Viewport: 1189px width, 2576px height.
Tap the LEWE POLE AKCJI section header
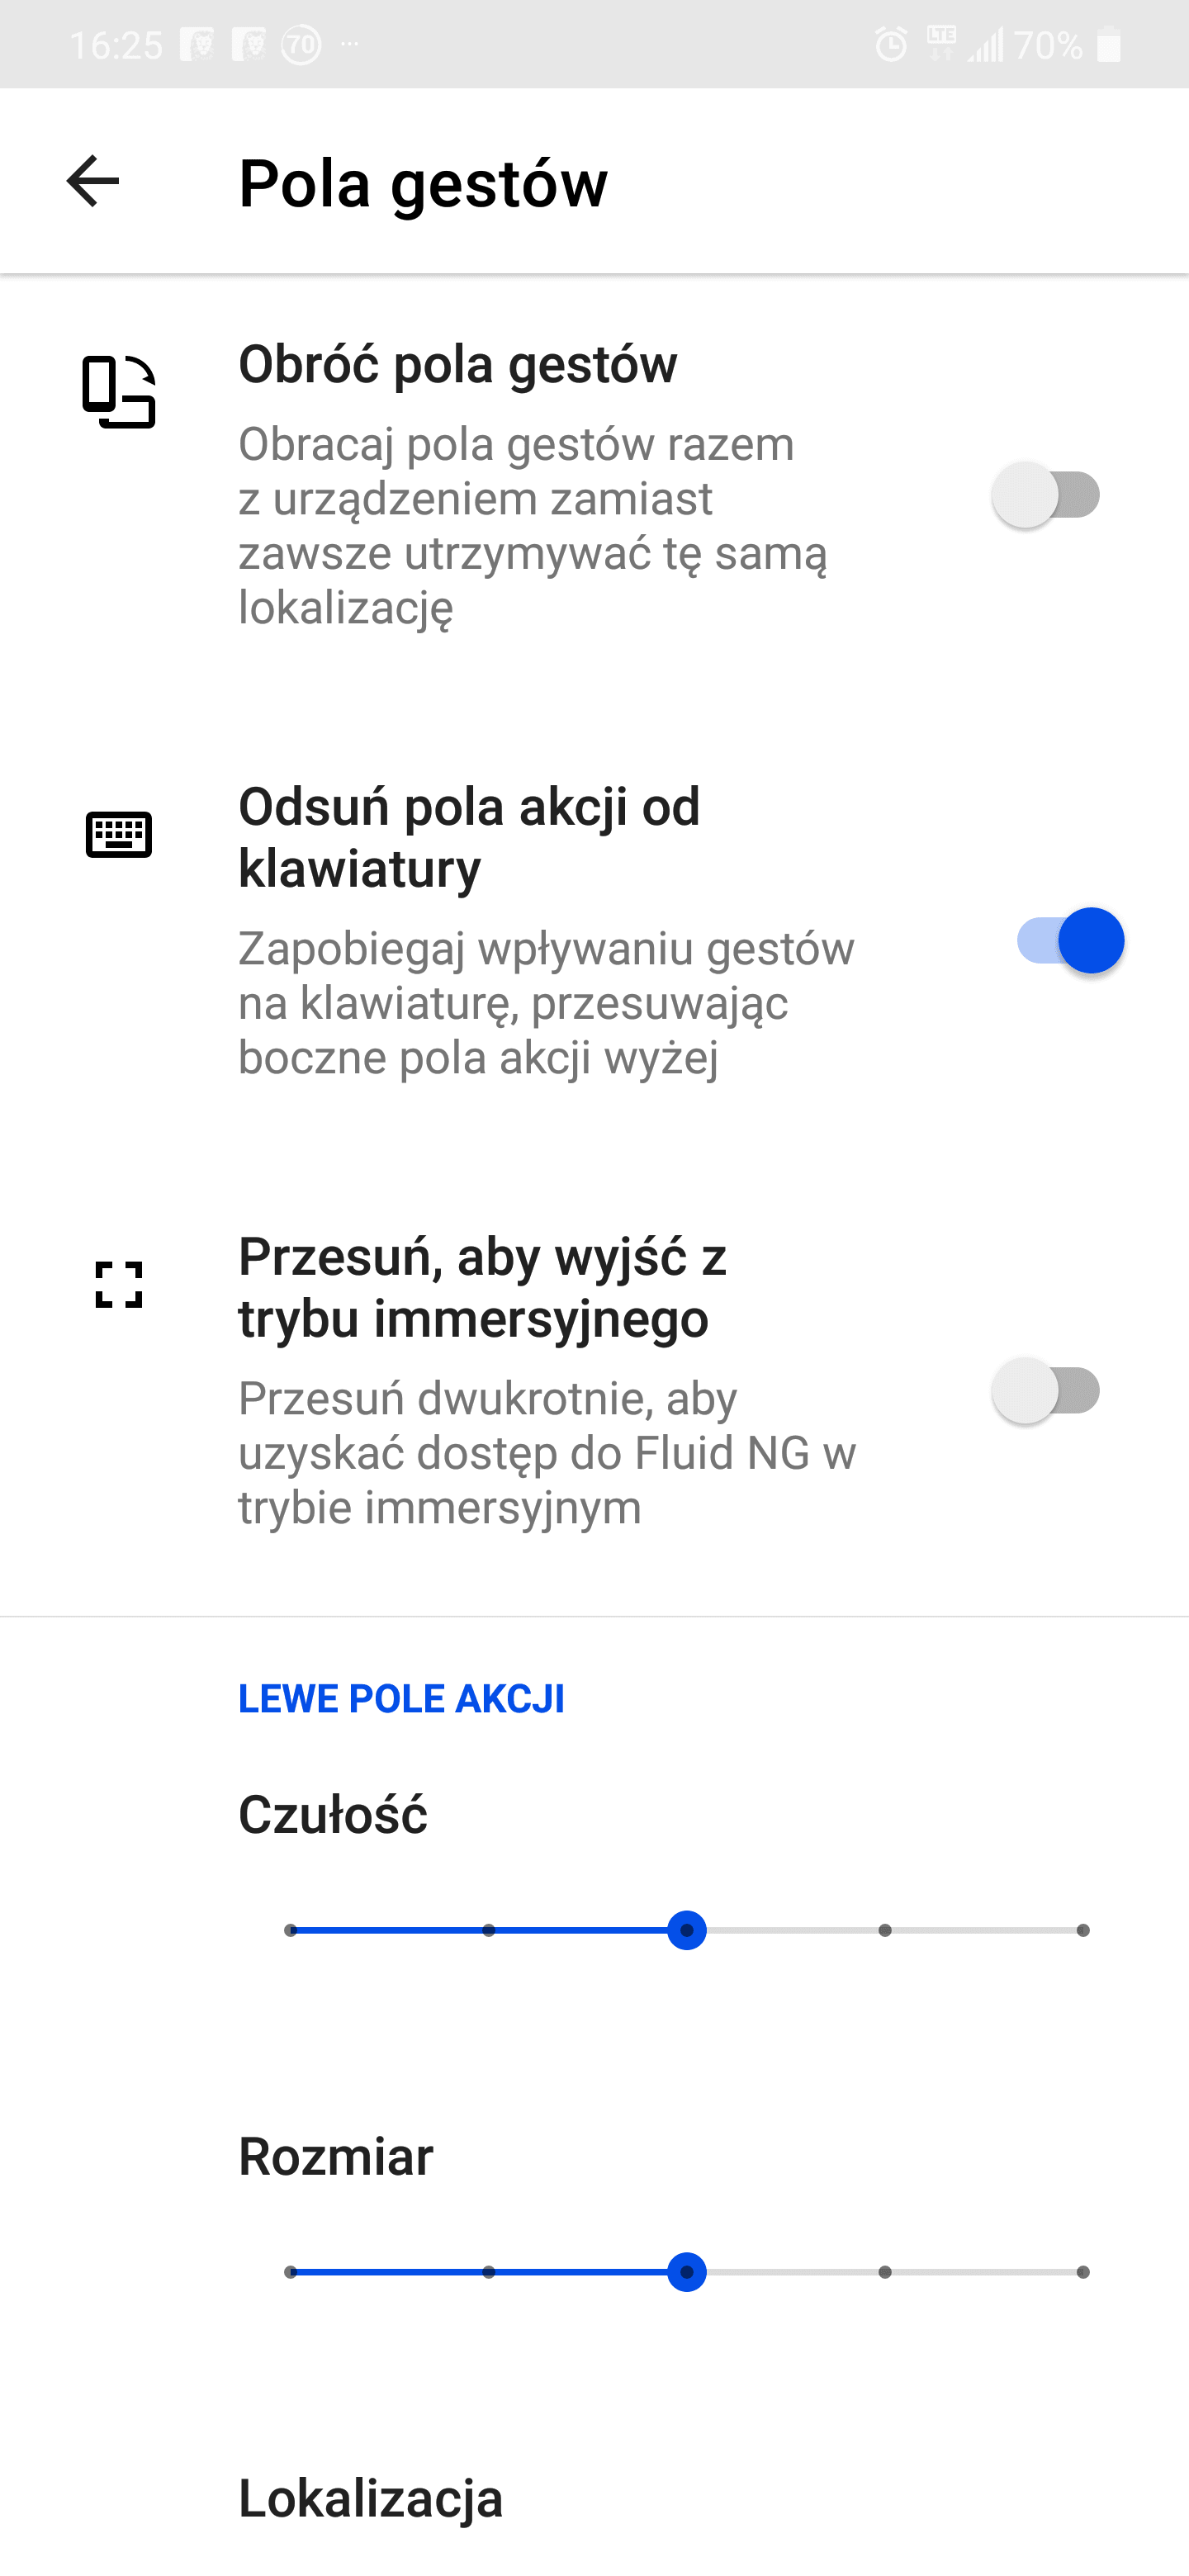401,1698
